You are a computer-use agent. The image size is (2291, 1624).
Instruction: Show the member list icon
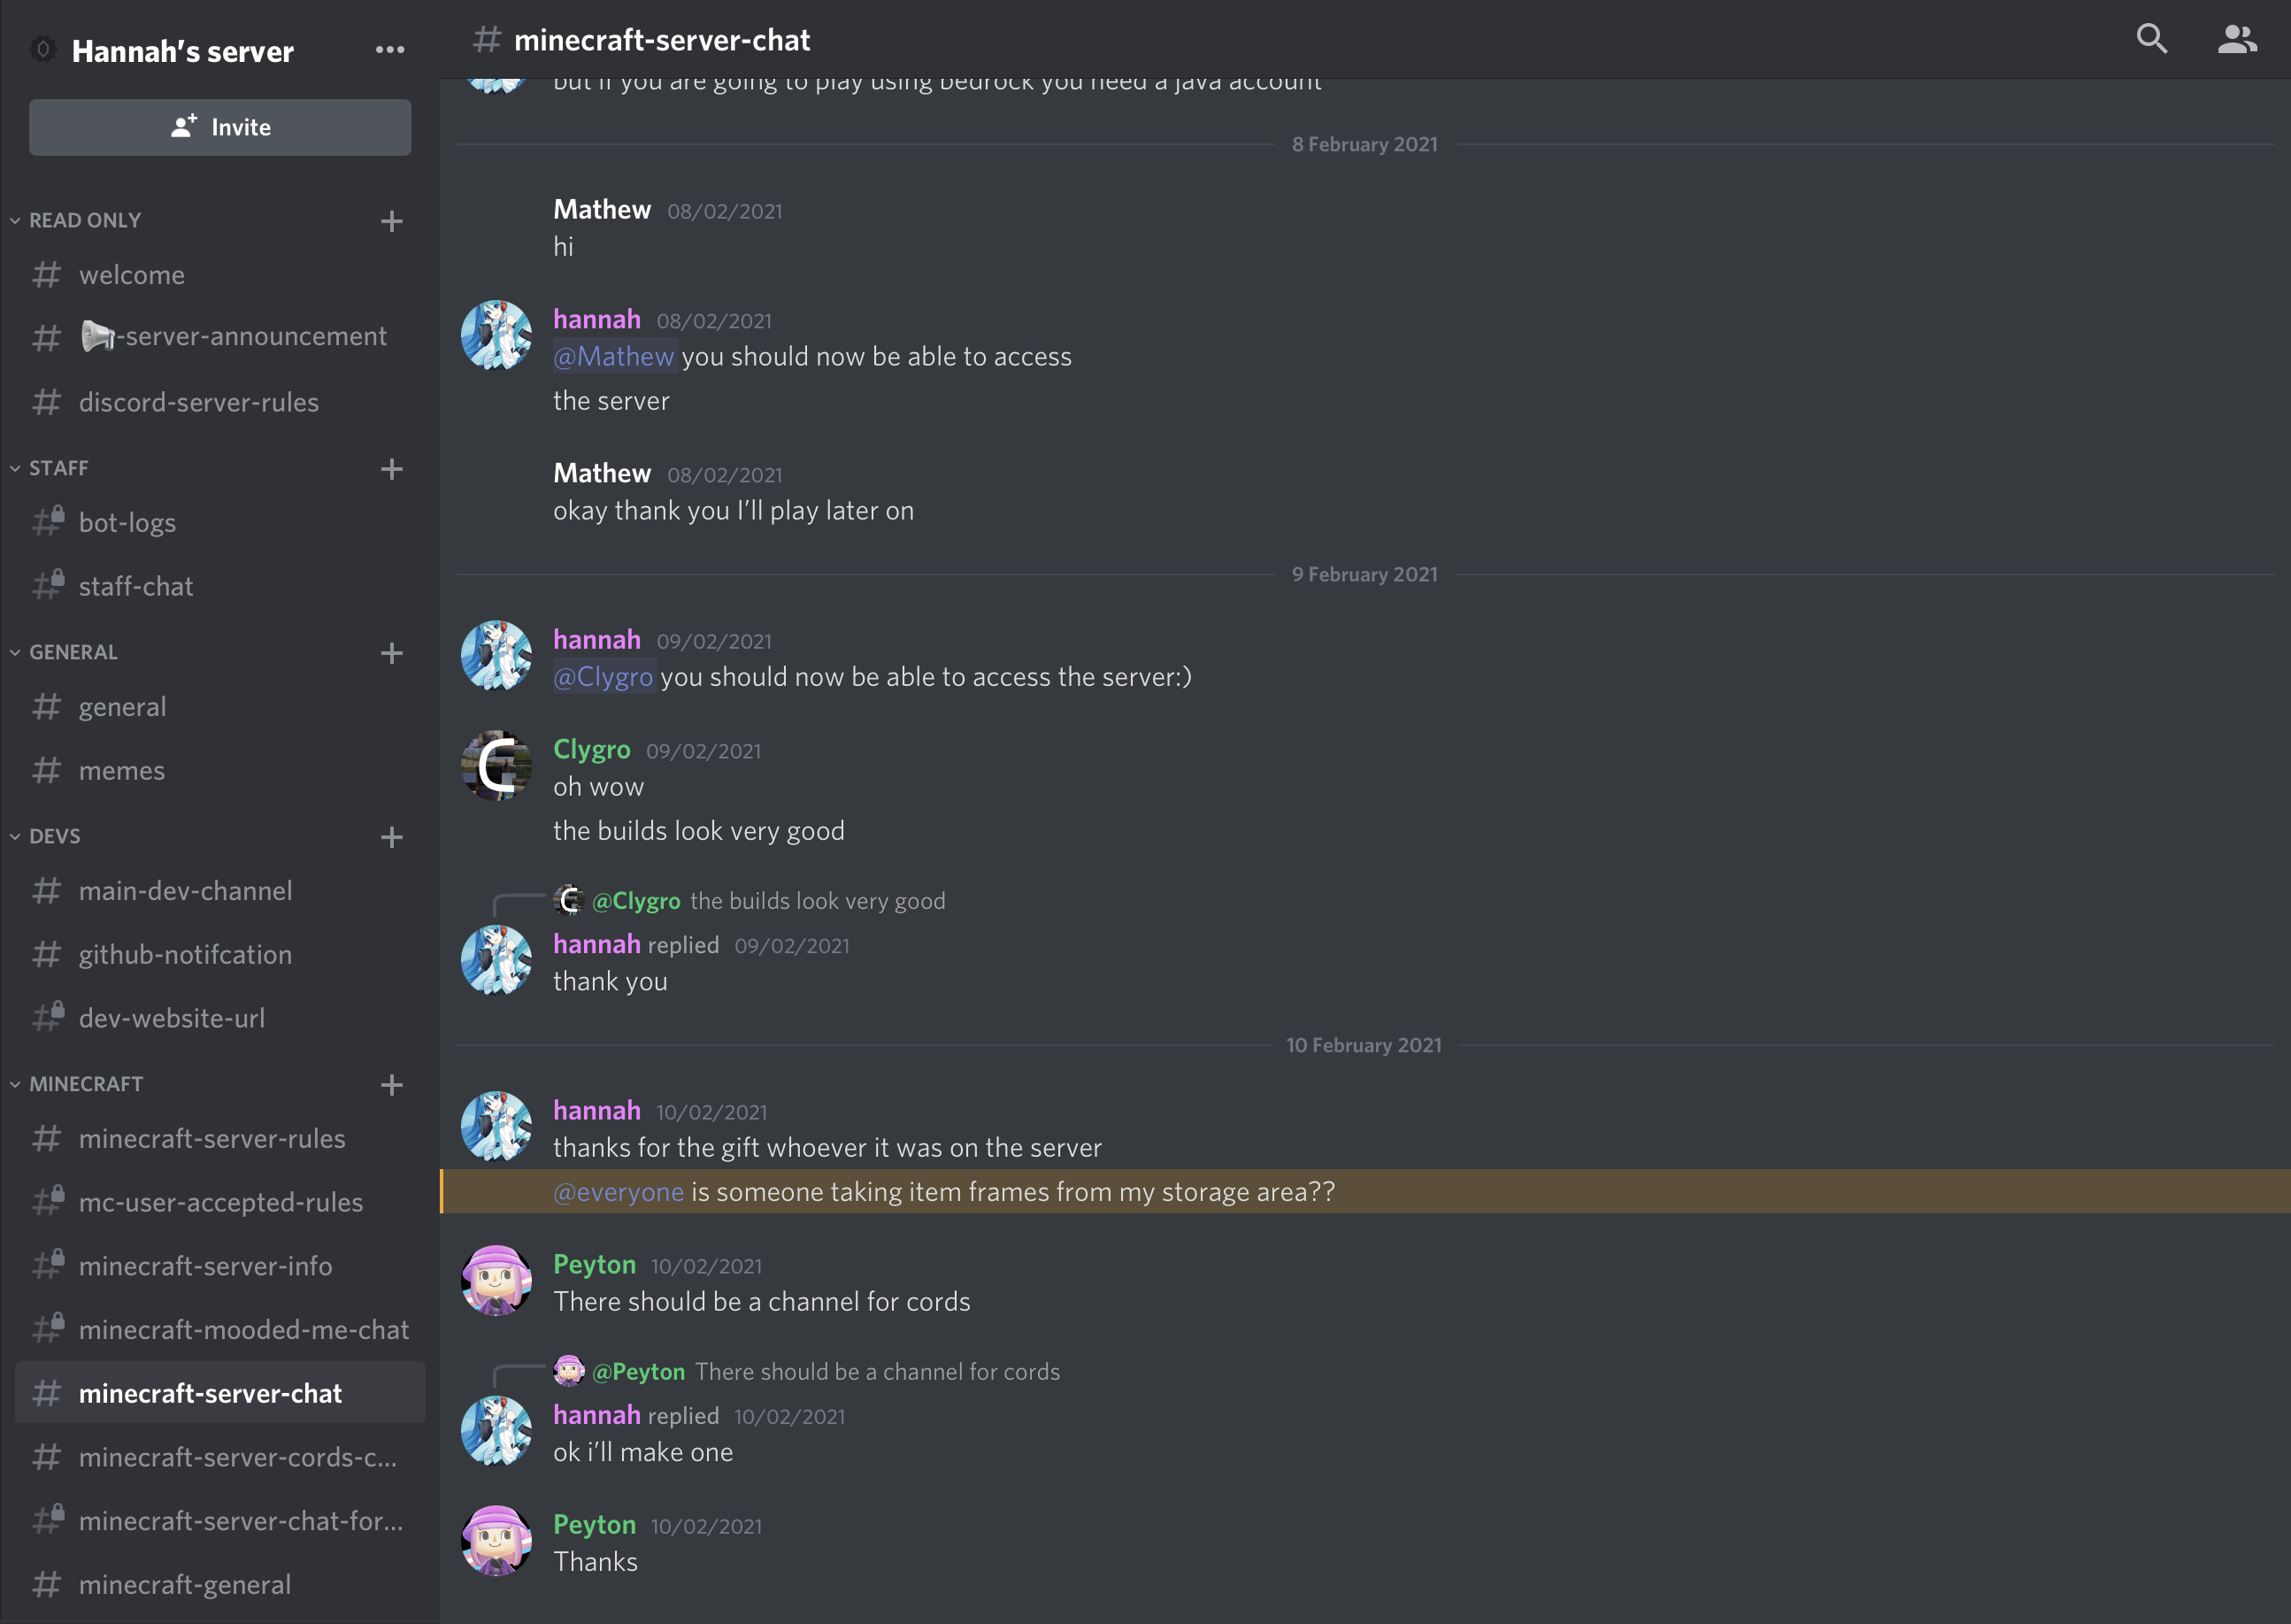(2237, 39)
